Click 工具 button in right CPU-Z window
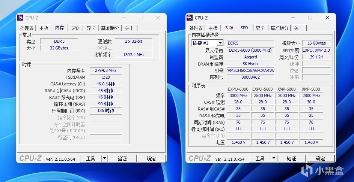Screen dimensions: 354x182 pyautogui.click(x=260, y=158)
